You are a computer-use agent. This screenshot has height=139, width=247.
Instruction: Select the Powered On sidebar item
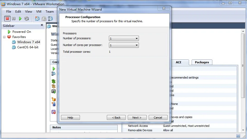coord(22,32)
